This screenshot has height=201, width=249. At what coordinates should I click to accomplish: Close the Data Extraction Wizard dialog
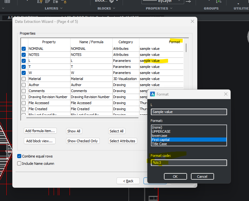point(192,21)
